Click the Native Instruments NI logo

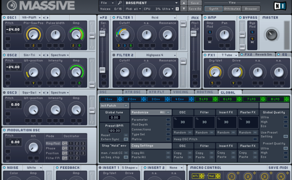[280, 6]
